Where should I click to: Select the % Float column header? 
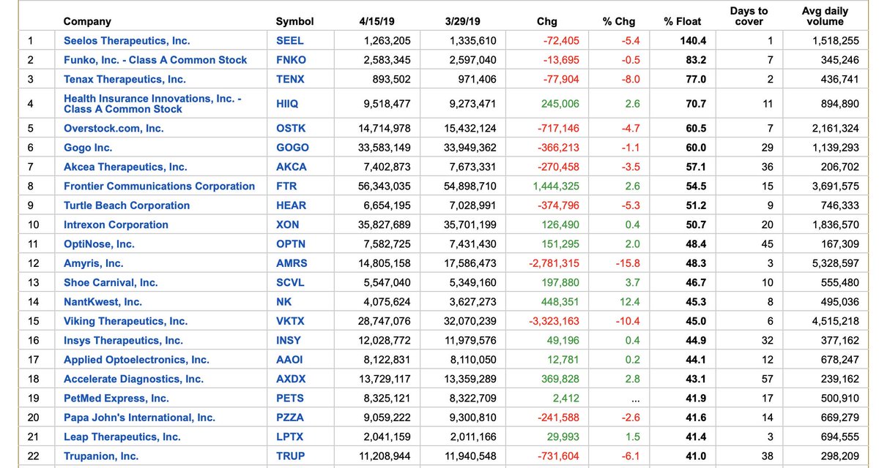click(682, 22)
